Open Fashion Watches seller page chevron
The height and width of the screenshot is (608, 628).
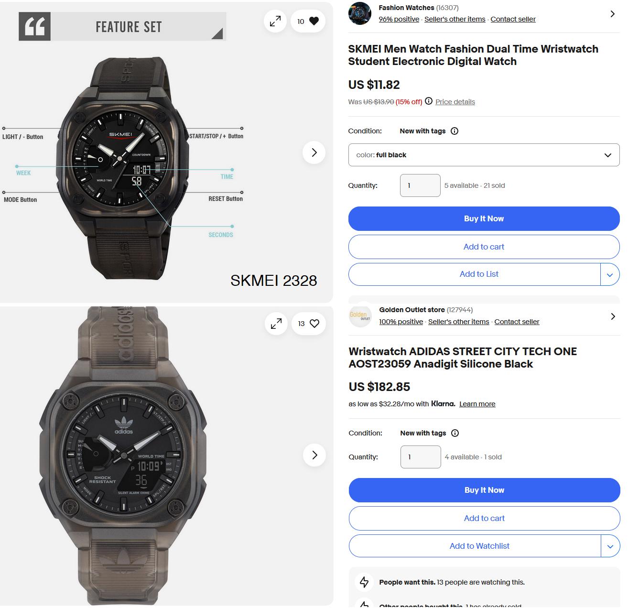(x=612, y=14)
